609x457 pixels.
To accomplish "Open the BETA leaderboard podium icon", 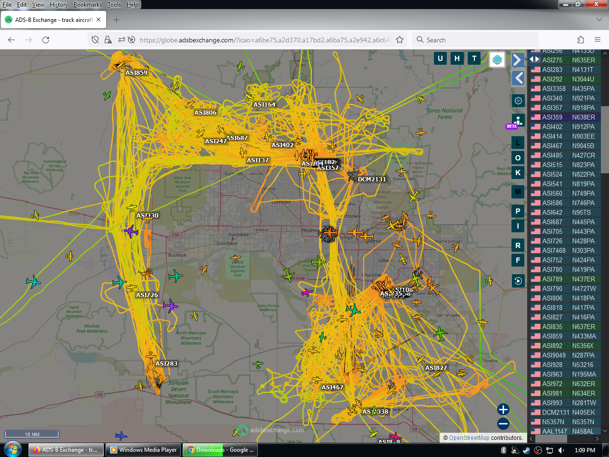I will (x=518, y=120).
